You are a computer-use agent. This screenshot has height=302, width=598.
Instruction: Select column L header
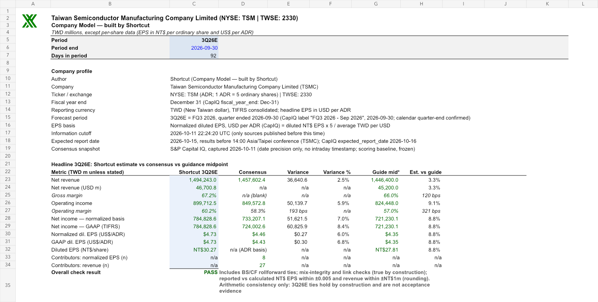tap(583, 4)
